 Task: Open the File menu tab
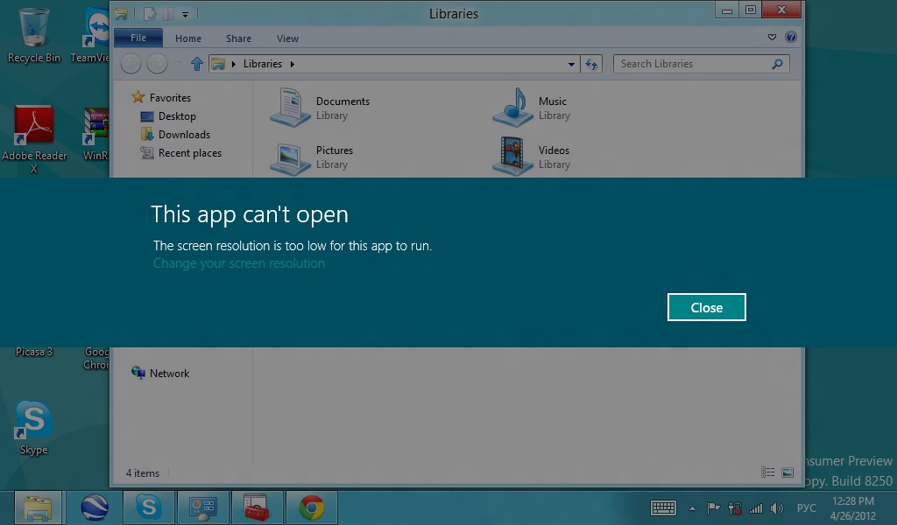pyautogui.click(x=138, y=38)
